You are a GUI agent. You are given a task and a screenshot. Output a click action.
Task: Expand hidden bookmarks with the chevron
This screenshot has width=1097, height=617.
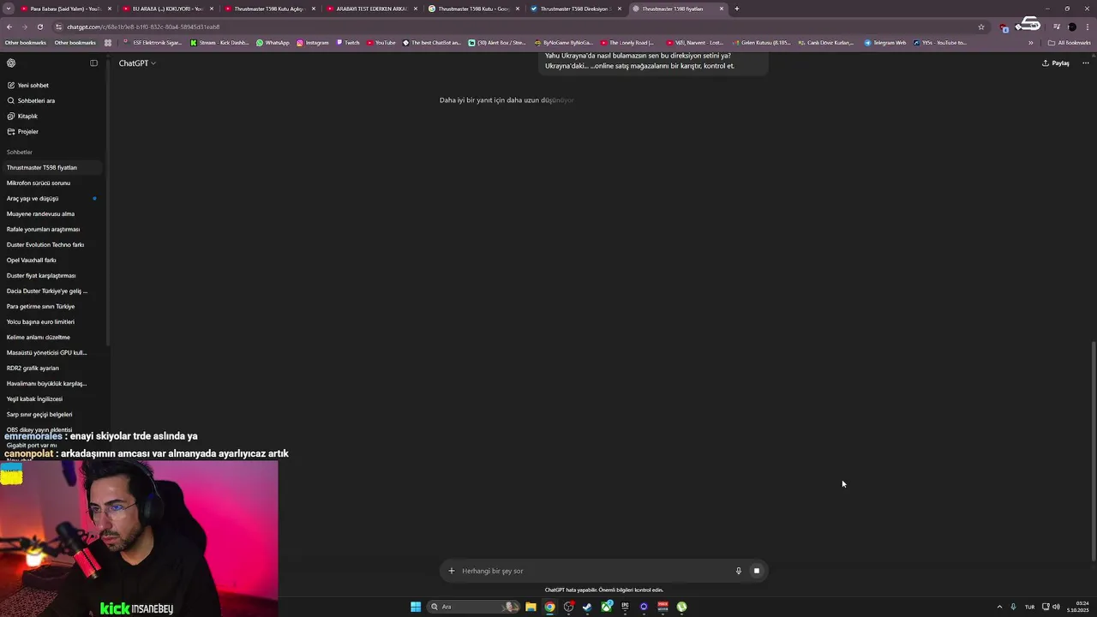(x=1031, y=43)
